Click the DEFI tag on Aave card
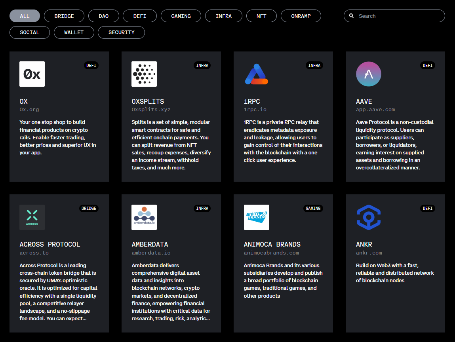455x342 pixels. tap(427, 65)
